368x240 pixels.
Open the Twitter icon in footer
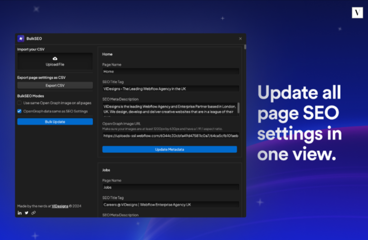27,213
